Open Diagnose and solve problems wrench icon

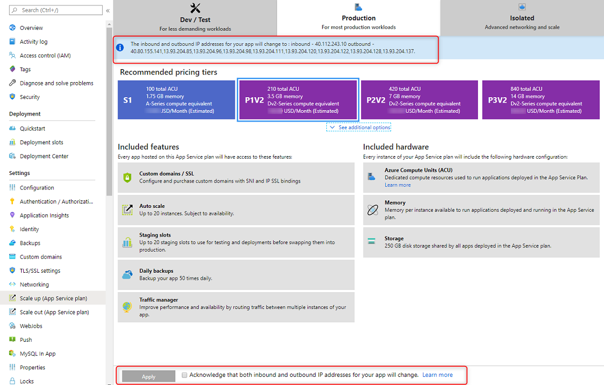pyautogui.click(x=12, y=83)
